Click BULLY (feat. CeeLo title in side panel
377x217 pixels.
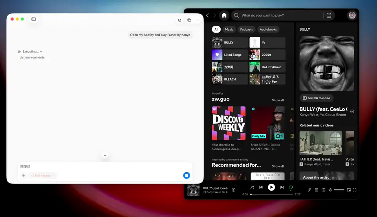pyautogui.click(x=323, y=109)
